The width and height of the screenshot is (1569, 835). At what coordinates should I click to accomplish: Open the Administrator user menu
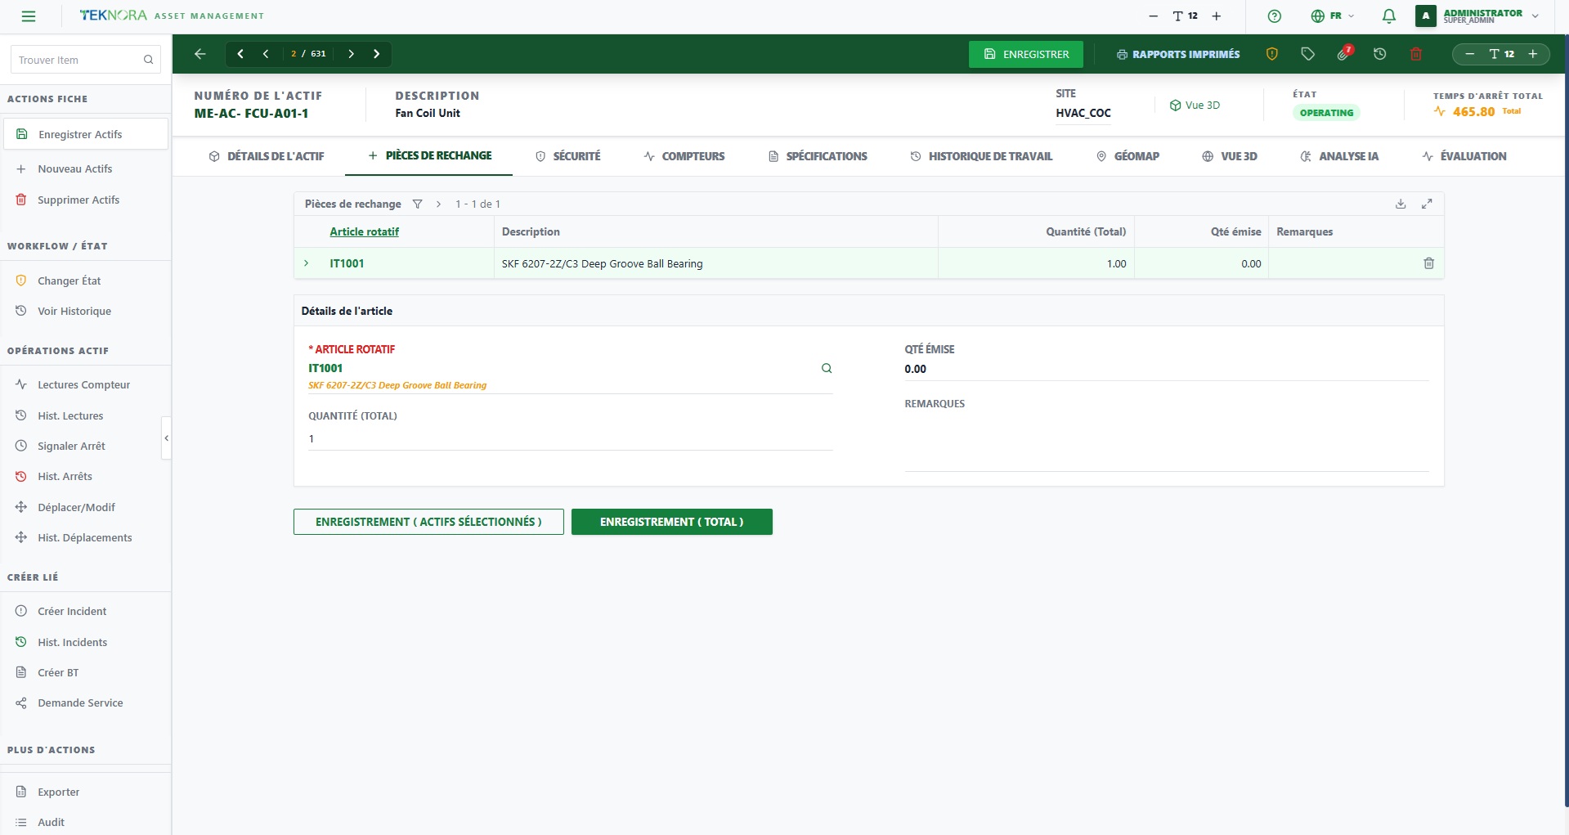tap(1477, 16)
